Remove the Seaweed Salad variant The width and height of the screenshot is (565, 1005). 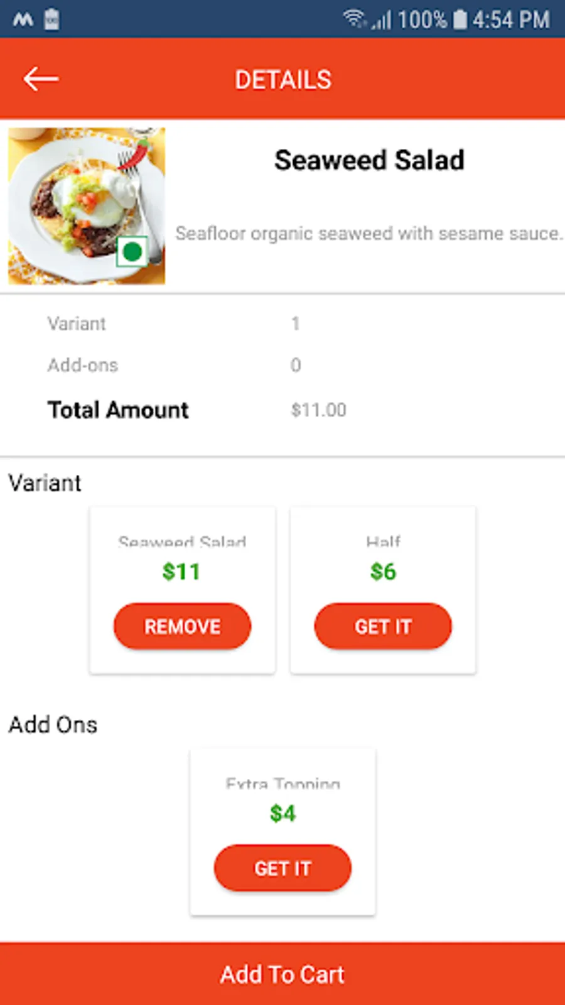pyautogui.click(x=182, y=626)
